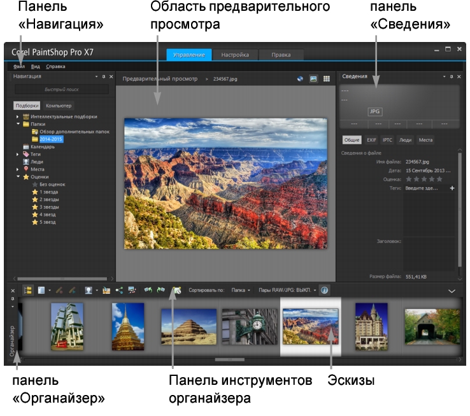Select the Компьютер button in Navigation

59,106
